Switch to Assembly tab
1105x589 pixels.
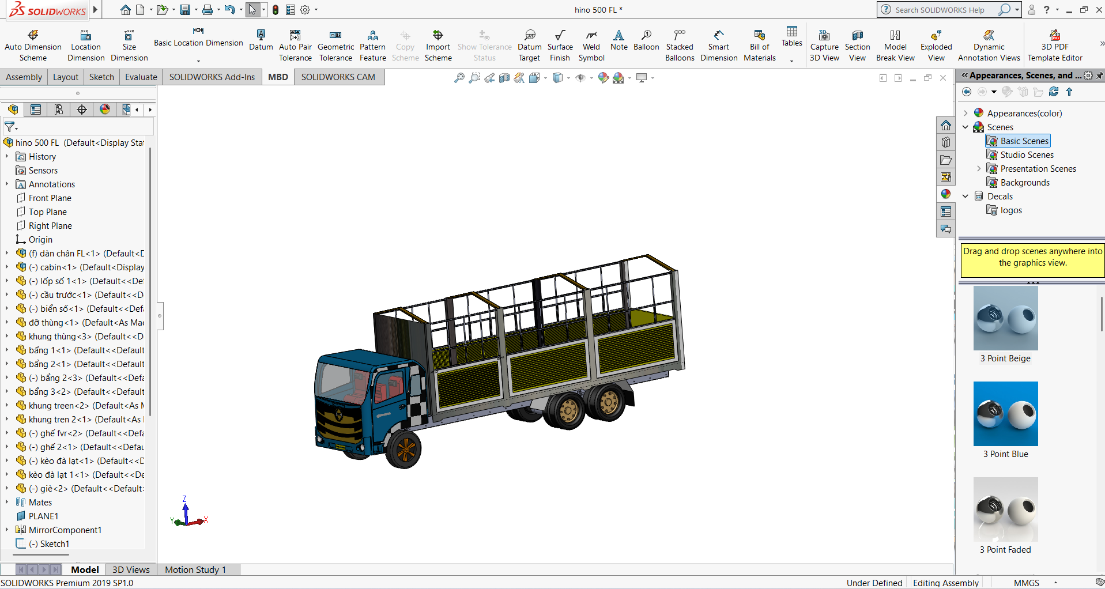tap(24, 77)
